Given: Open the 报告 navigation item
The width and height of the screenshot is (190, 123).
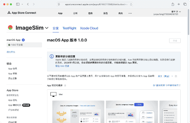Looking at the screenshot, I should [x=106, y=13].
